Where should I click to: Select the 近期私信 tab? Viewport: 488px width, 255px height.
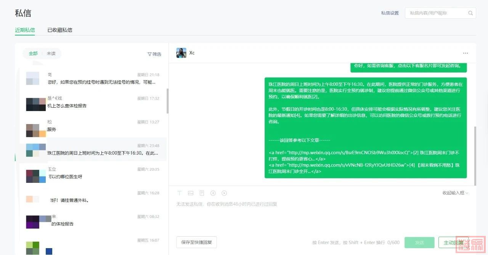click(x=25, y=30)
